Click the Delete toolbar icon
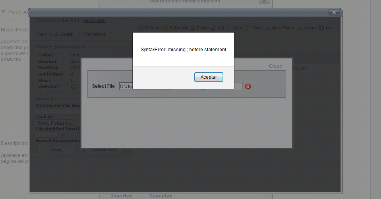 pyautogui.click(x=192, y=28)
